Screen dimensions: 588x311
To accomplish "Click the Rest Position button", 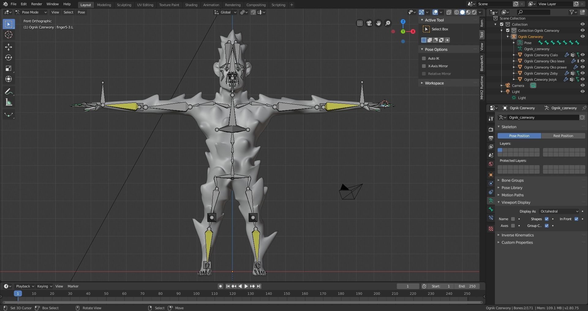I will [563, 136].
